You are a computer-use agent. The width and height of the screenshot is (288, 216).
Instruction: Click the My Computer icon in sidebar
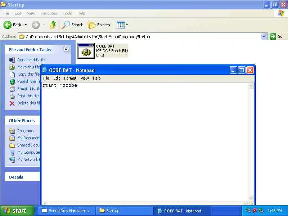click(x=12, y=152)
